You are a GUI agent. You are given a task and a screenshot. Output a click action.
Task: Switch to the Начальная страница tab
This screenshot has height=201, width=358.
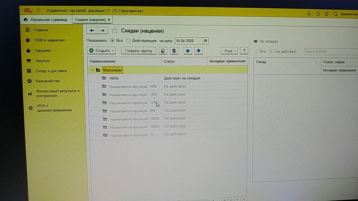coord(46,20)
